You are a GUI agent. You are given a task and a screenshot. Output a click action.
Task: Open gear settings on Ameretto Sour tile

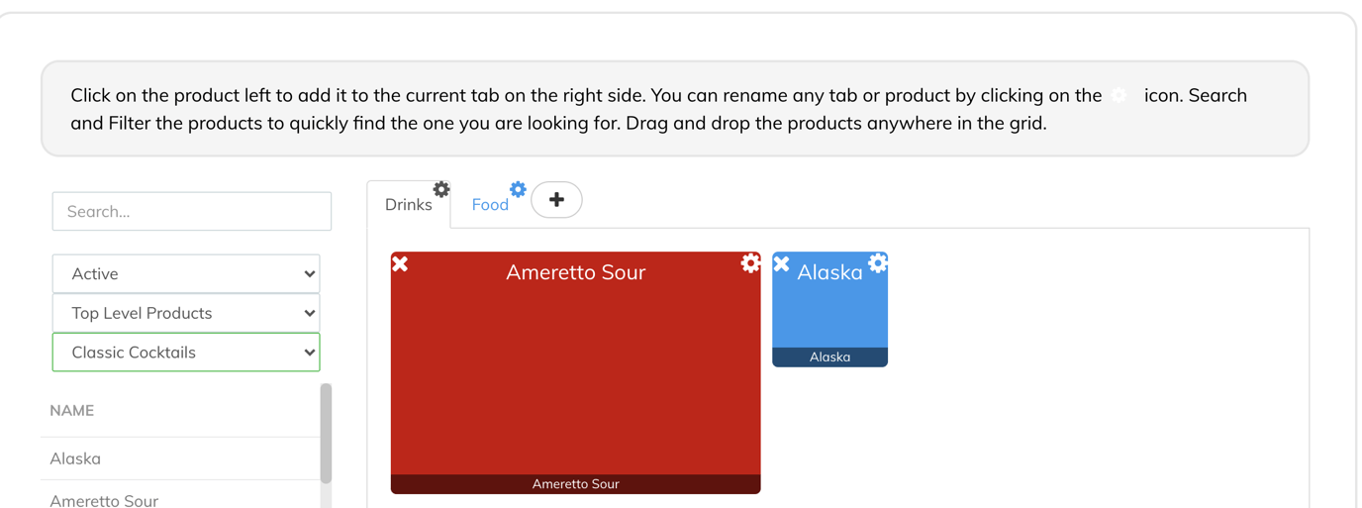[750, 262]
